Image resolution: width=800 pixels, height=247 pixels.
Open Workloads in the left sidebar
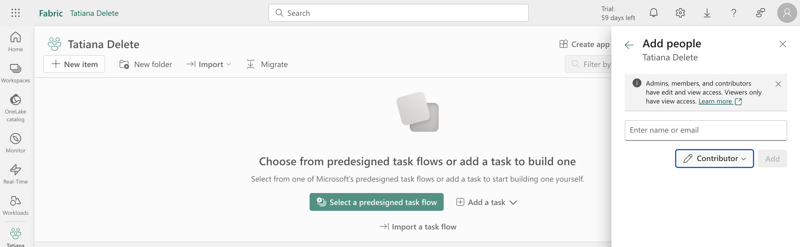click(x=16, y=205)
